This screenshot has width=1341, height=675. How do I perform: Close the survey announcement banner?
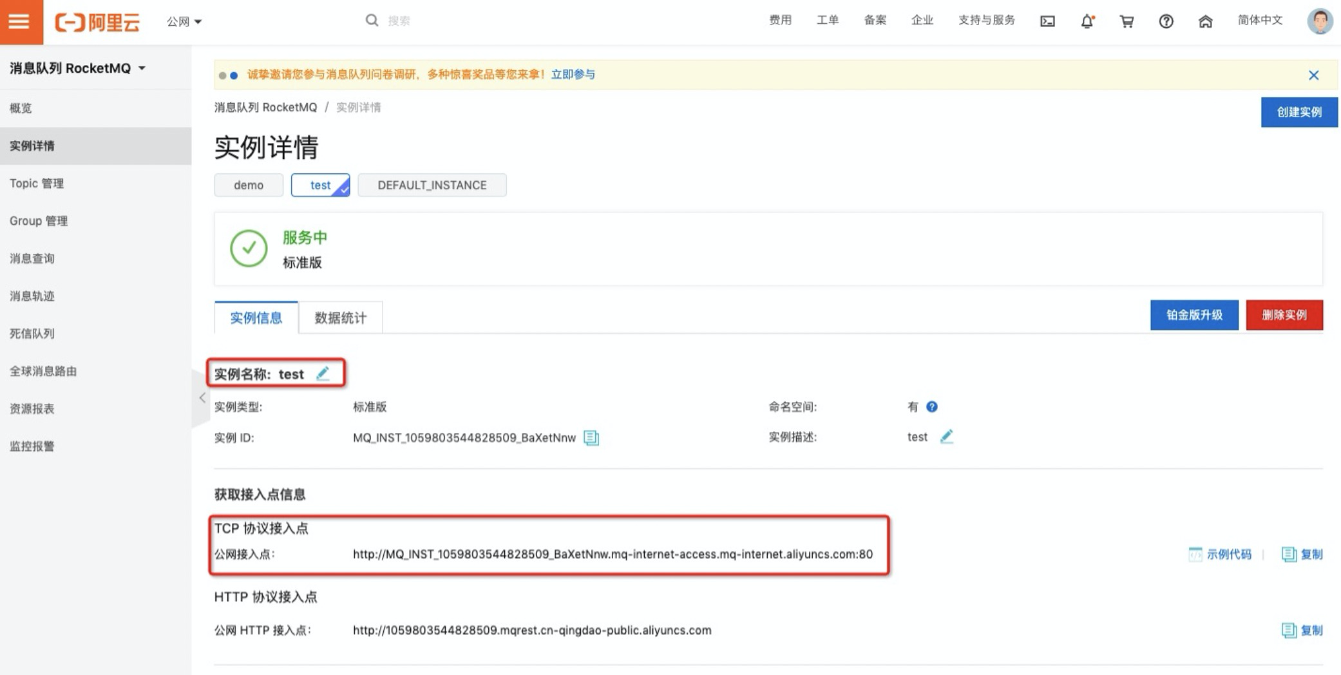click(1314, 75)
